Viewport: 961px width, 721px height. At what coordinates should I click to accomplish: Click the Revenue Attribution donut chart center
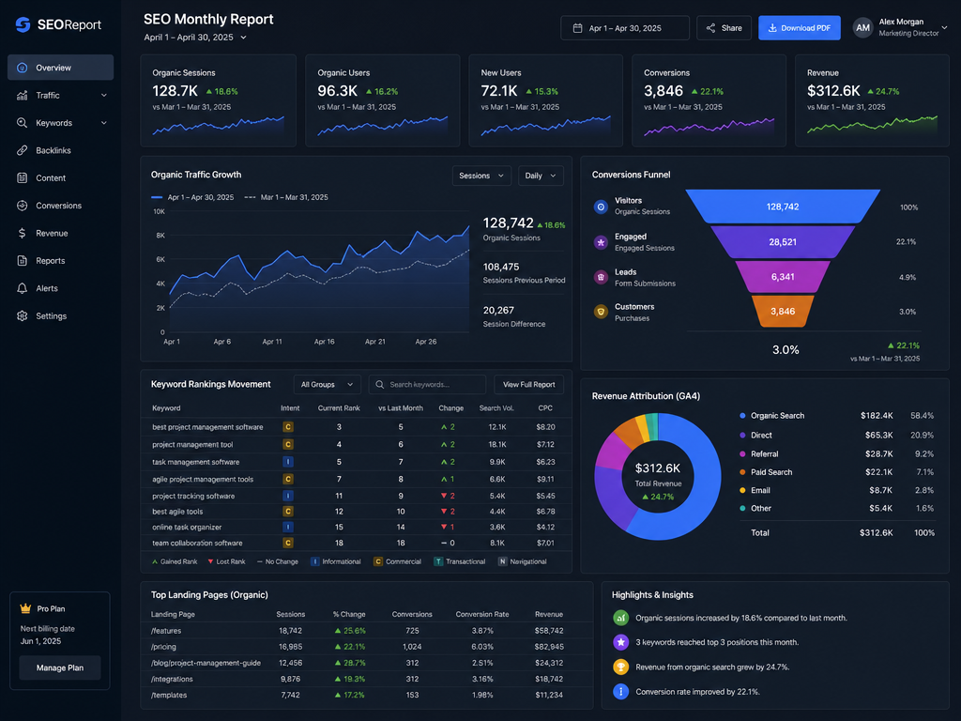(x=658, y=477)
